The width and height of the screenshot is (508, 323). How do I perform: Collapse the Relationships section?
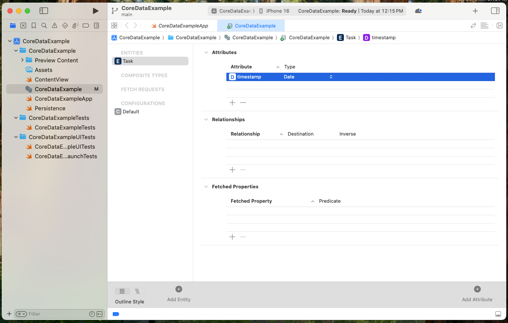(x=206, y=120)
